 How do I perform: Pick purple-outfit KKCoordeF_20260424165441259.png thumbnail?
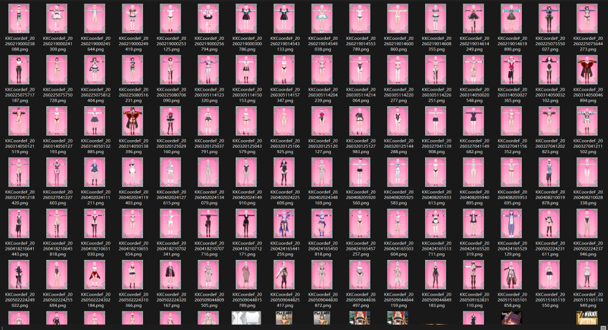[x=284, y=223]
